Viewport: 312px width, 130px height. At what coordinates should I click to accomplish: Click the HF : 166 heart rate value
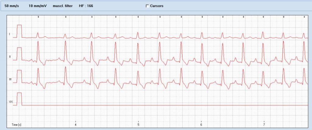[86, 6]
